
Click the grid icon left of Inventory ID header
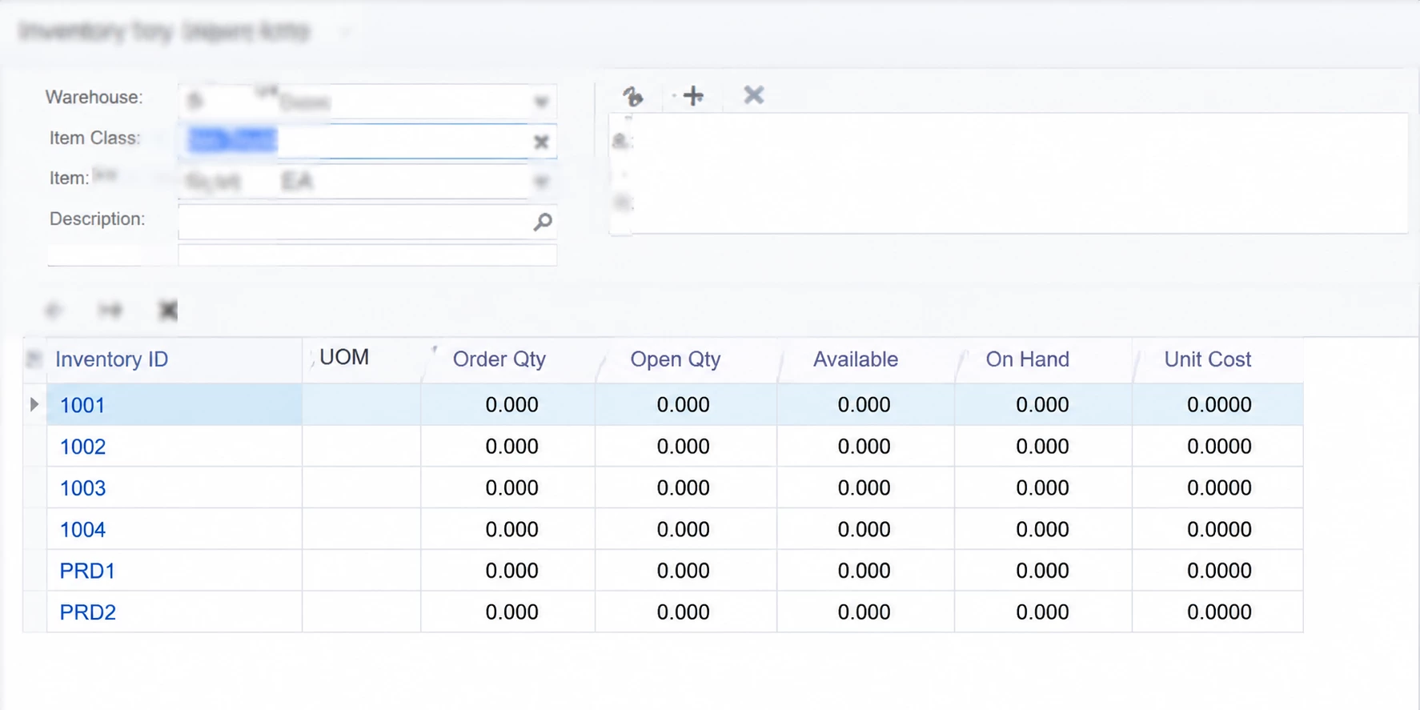coord(34,359)
